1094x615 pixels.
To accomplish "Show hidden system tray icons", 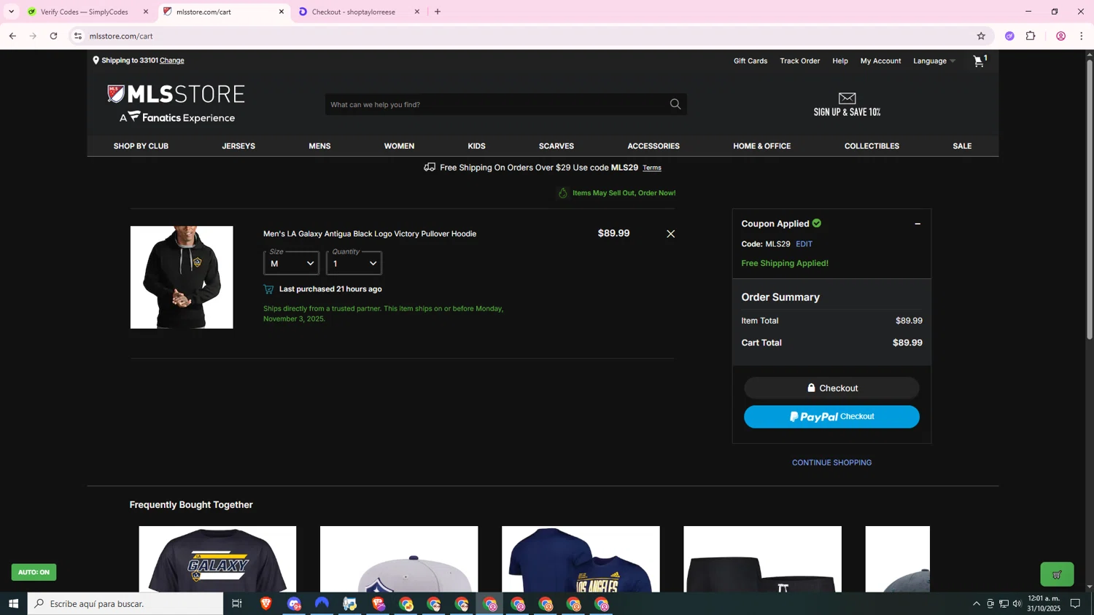I will pos(977,603).
